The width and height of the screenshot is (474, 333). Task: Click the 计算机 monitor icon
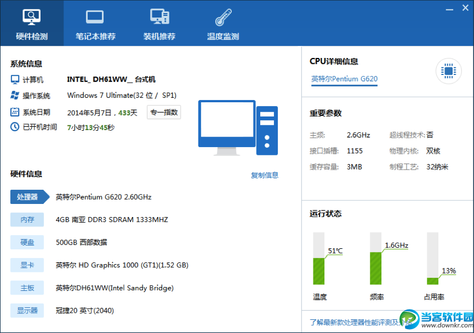coord(15,79)
